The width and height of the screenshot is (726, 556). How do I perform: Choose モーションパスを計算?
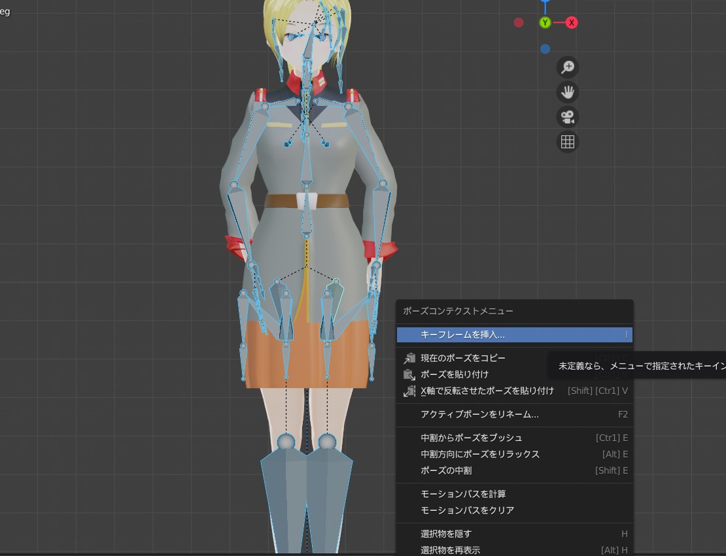(514, 494)
